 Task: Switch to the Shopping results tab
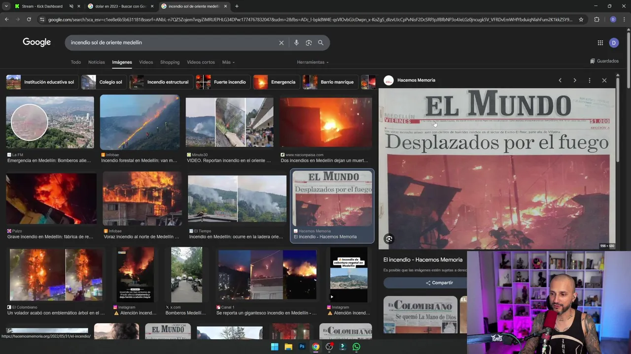[170, 62]
